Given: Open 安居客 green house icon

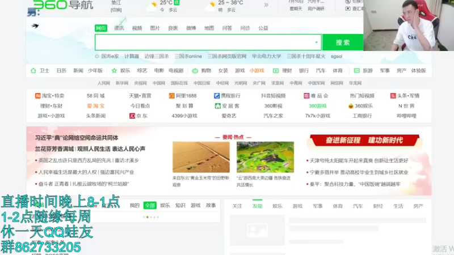Looking at the screenshot, I should [x=217, y=106].
